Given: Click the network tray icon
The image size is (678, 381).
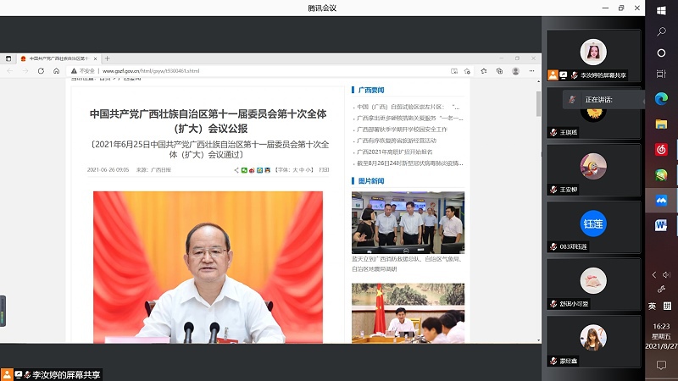Looking at the screenshot, I should pos(661,289).
